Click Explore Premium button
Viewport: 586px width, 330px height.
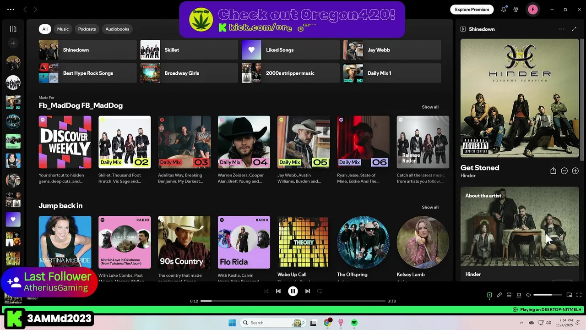[472, 9]
